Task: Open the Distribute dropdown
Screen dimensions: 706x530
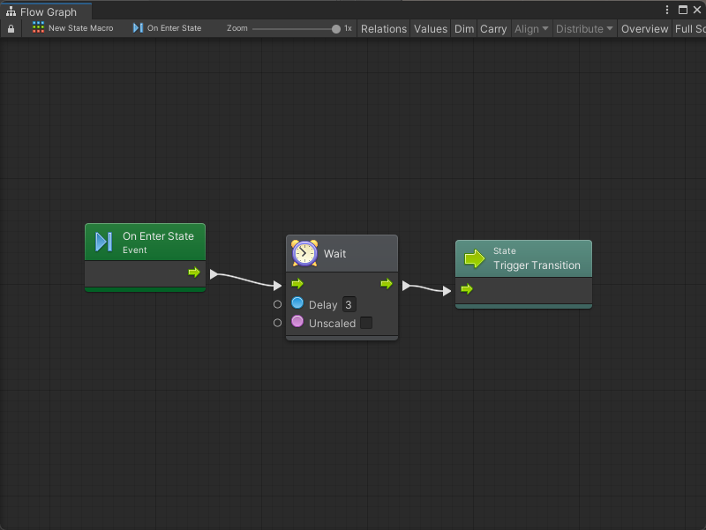Action: [x=584, y=29]
